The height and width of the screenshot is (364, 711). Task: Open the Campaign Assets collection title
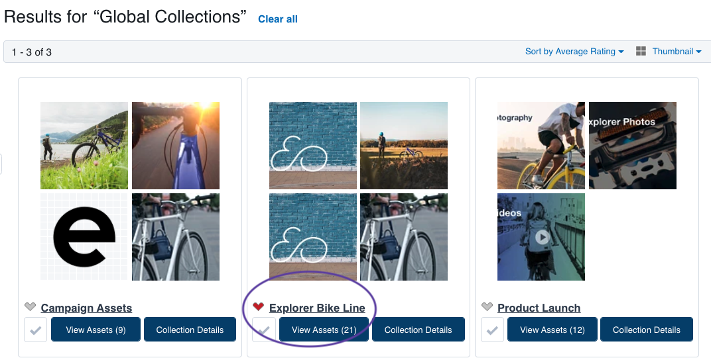[86, 308]
